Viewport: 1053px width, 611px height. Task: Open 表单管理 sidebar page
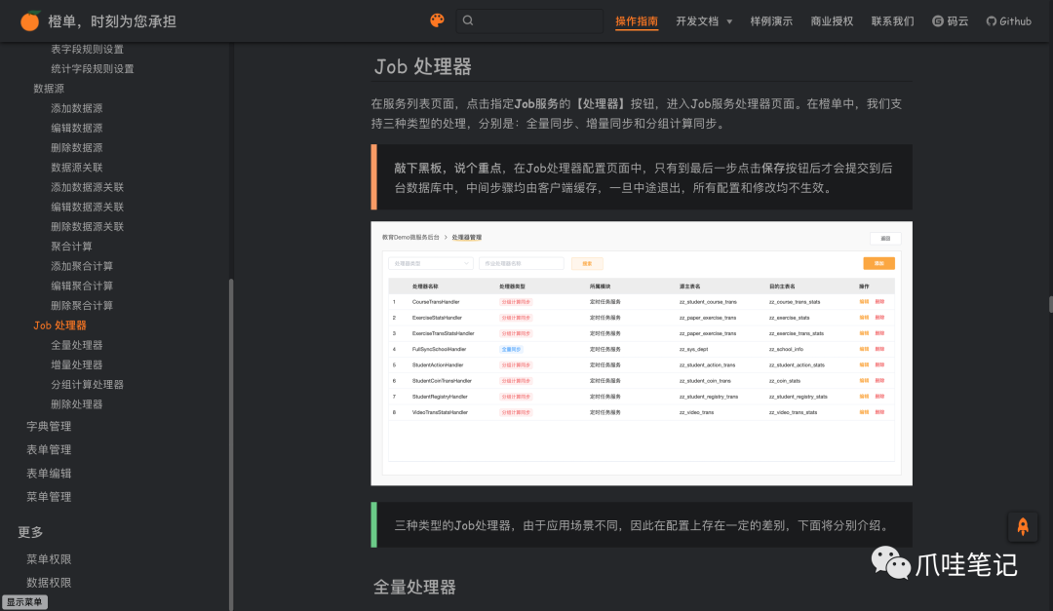49,450
